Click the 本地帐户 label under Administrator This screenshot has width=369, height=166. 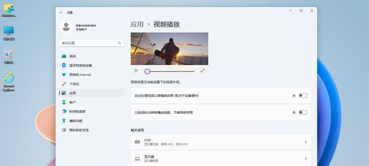click(x=81, y=29)
